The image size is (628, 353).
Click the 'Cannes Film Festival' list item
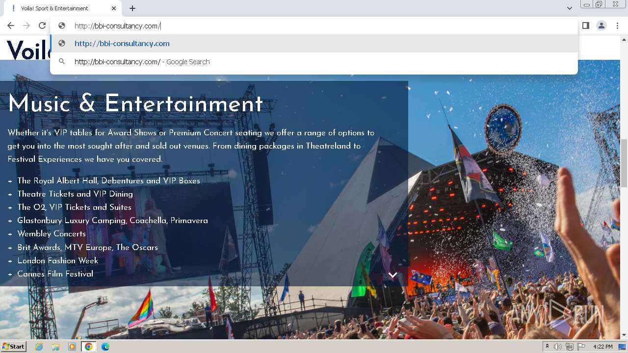coord(55,274)
